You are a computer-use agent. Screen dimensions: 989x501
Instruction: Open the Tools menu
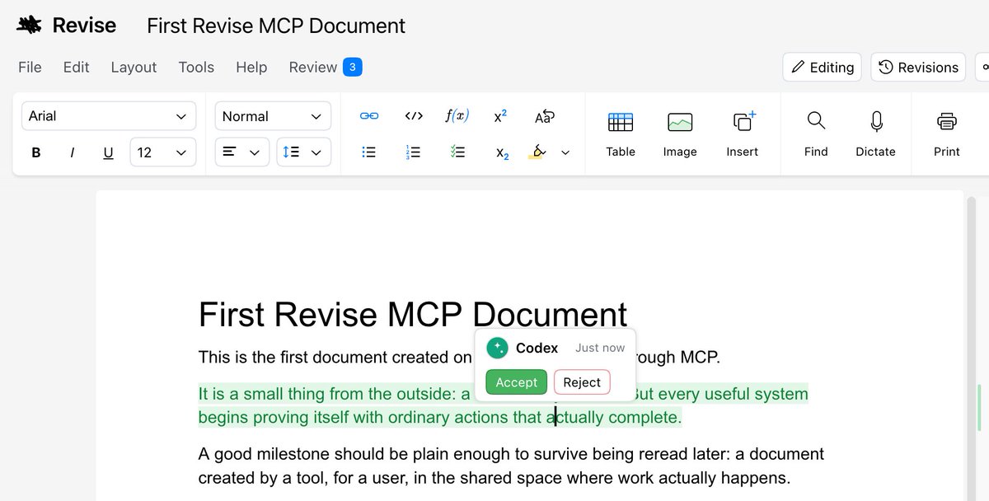196,68
